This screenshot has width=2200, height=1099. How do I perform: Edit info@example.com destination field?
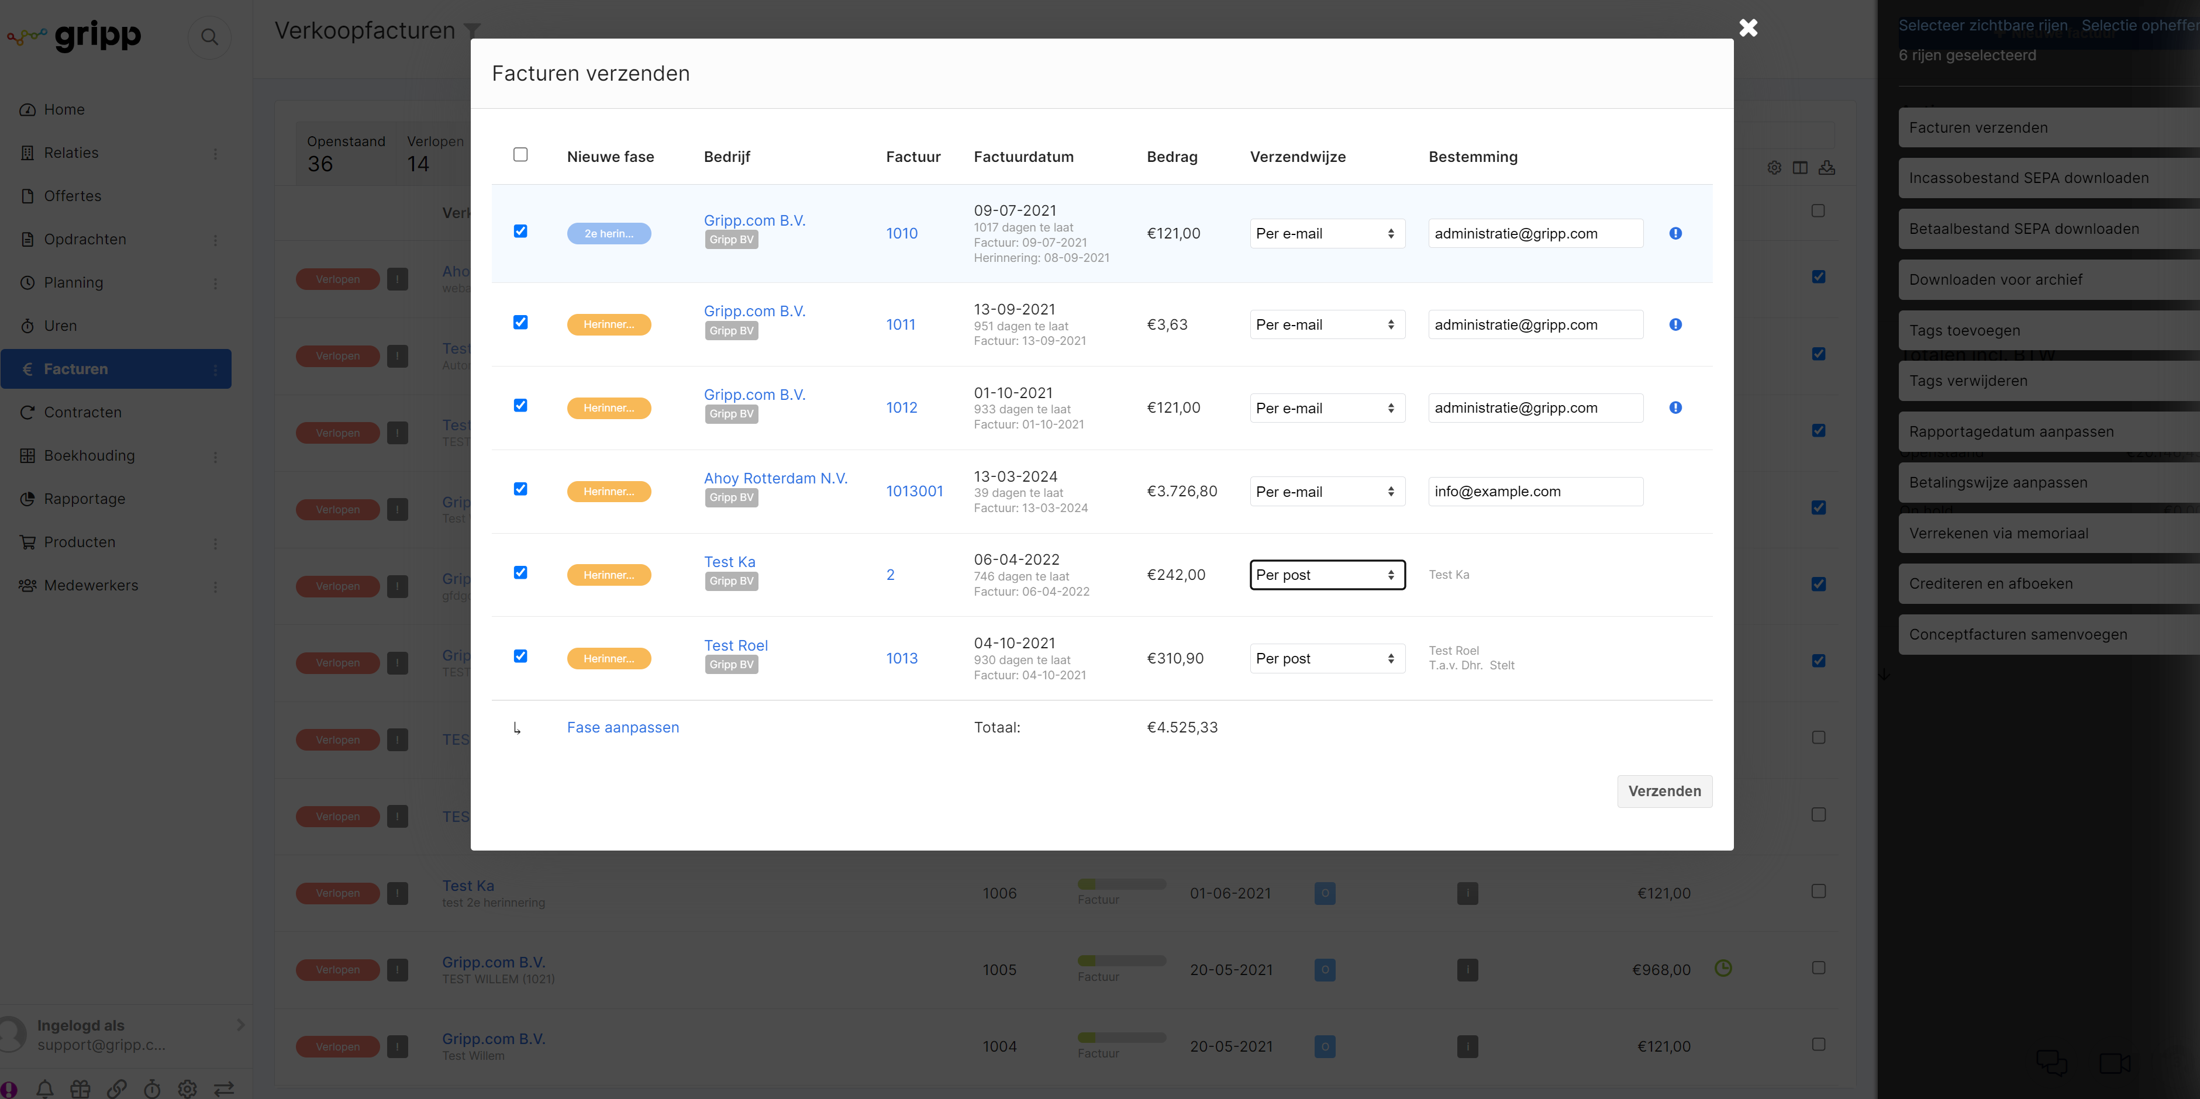pyautogui.click(x=1535, y=491)
